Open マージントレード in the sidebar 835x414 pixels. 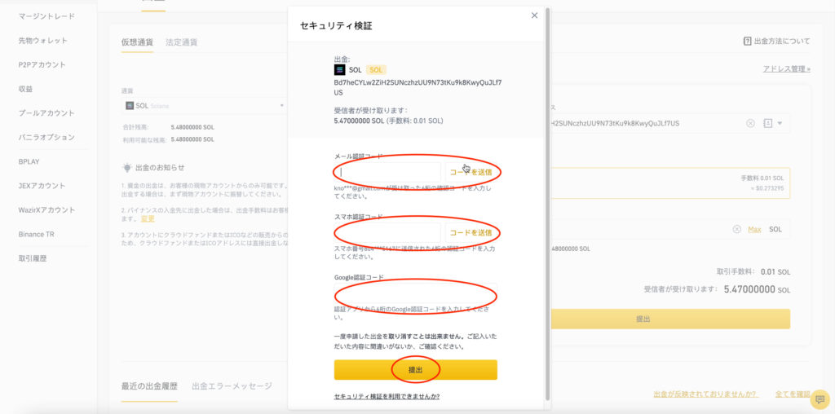(x=46, y=16)
